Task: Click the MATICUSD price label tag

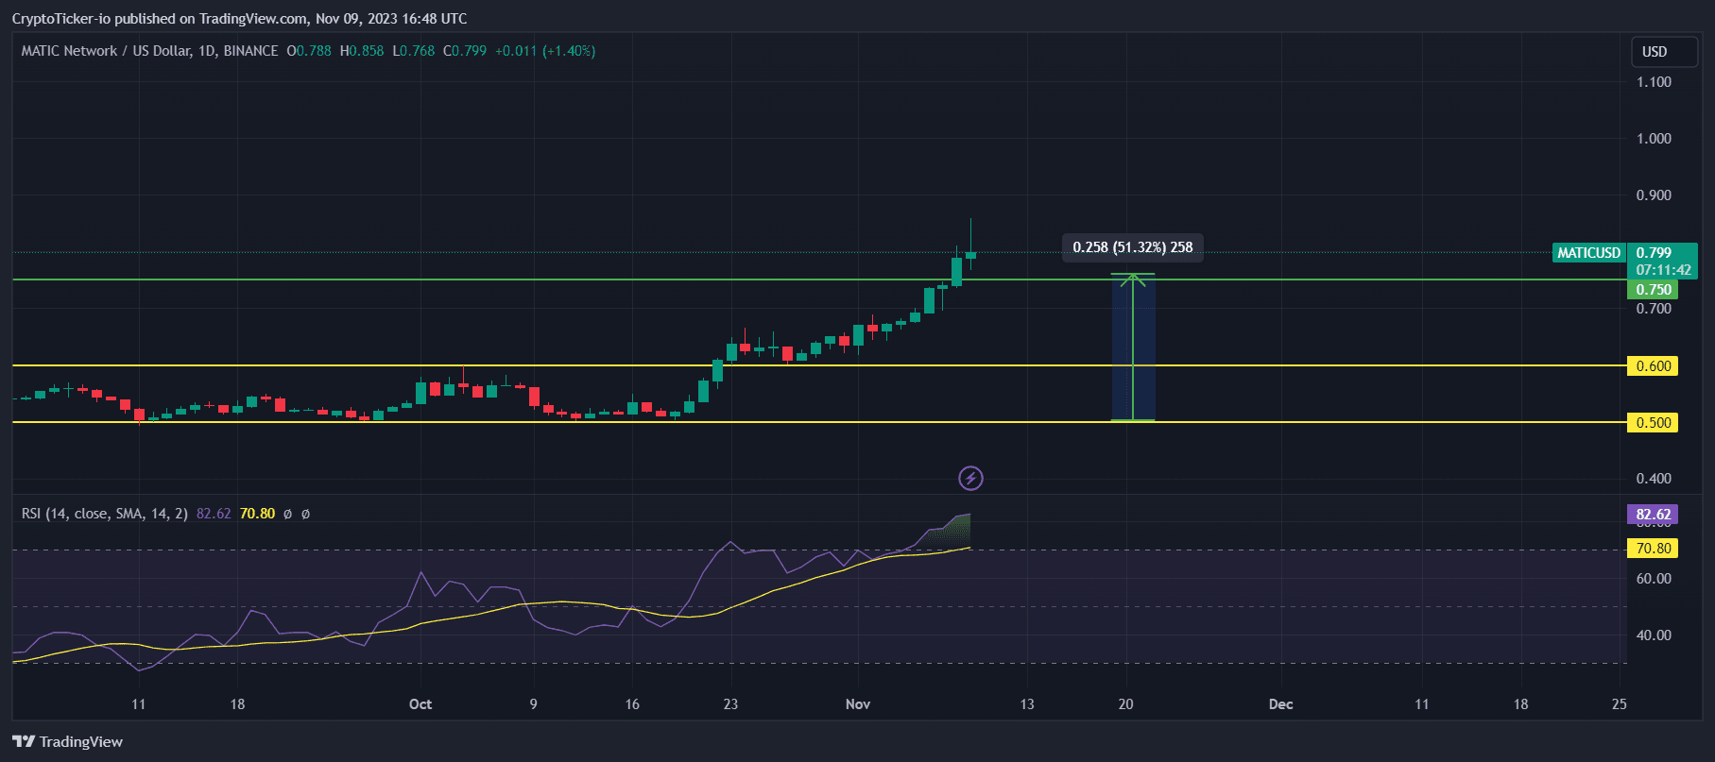Action: point(1588,253)
